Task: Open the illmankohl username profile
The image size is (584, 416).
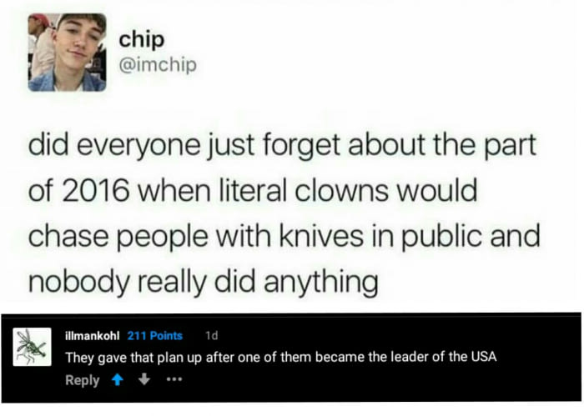Action: point(92,336)
